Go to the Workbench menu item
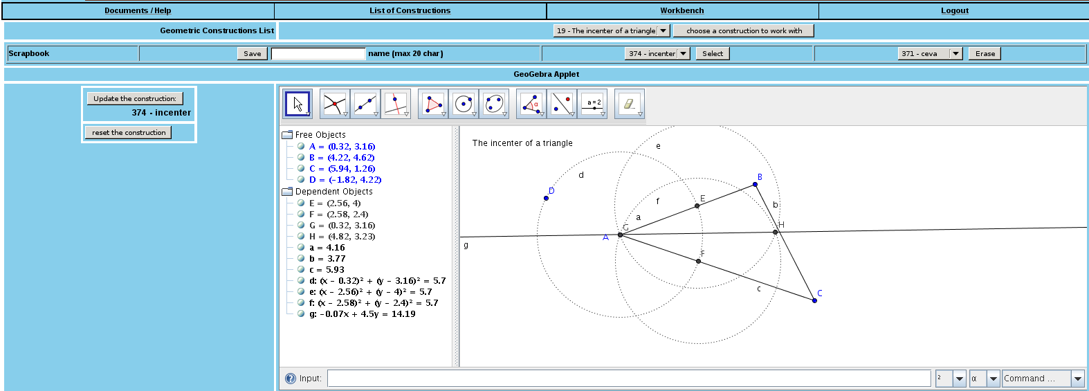 coord(681,10)
